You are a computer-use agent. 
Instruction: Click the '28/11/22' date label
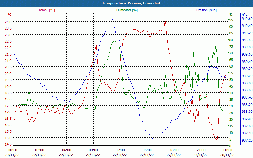[x=228, y=155]
